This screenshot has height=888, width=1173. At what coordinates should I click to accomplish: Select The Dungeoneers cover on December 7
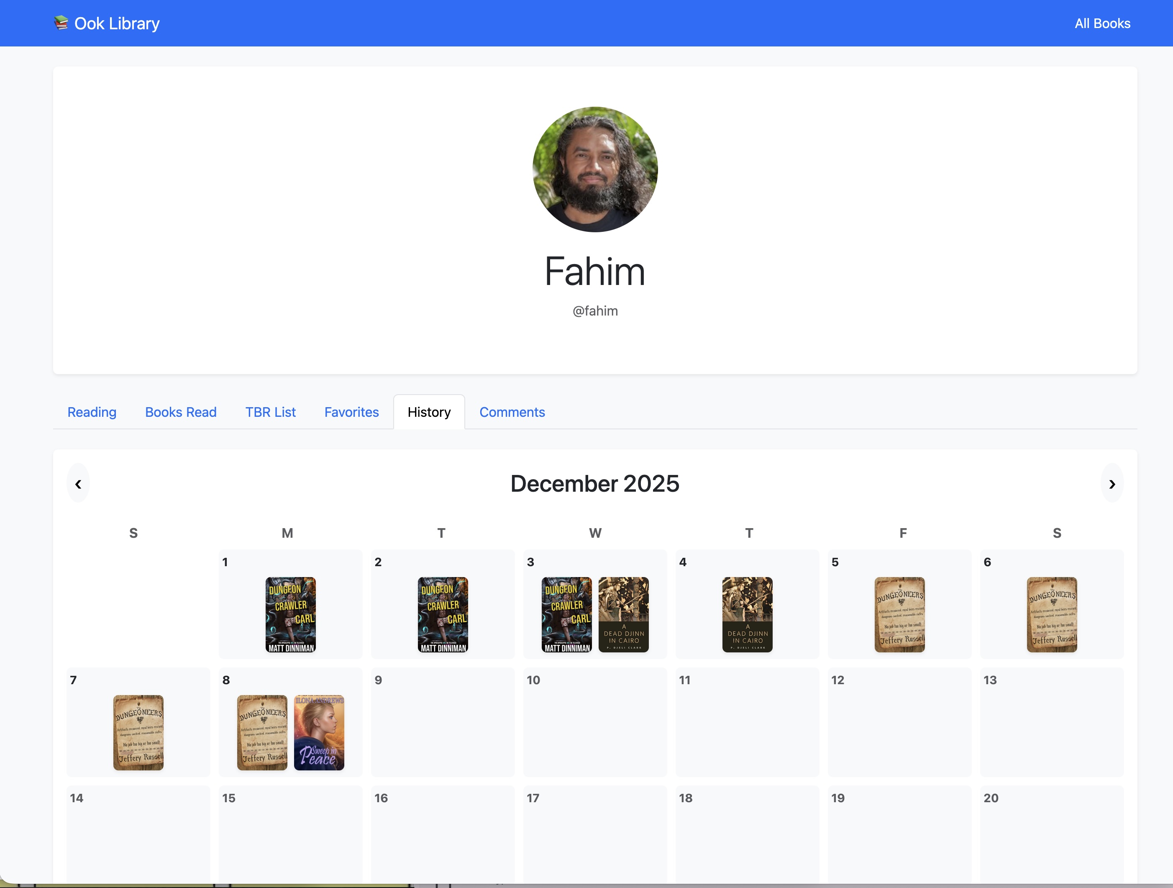tap(138, 732)
